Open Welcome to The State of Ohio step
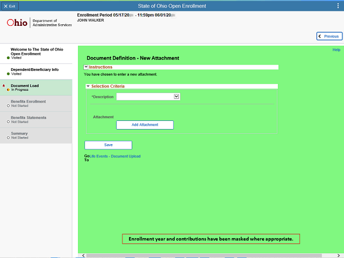Screen dimensions: 344x258 36,54
